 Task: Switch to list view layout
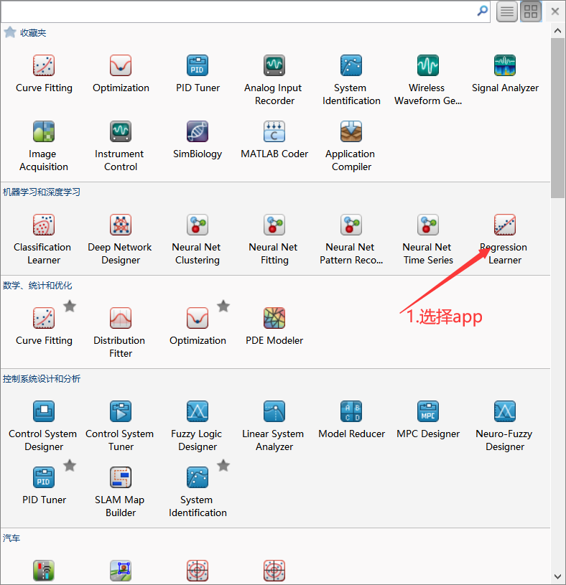click(x=506, y=11)
